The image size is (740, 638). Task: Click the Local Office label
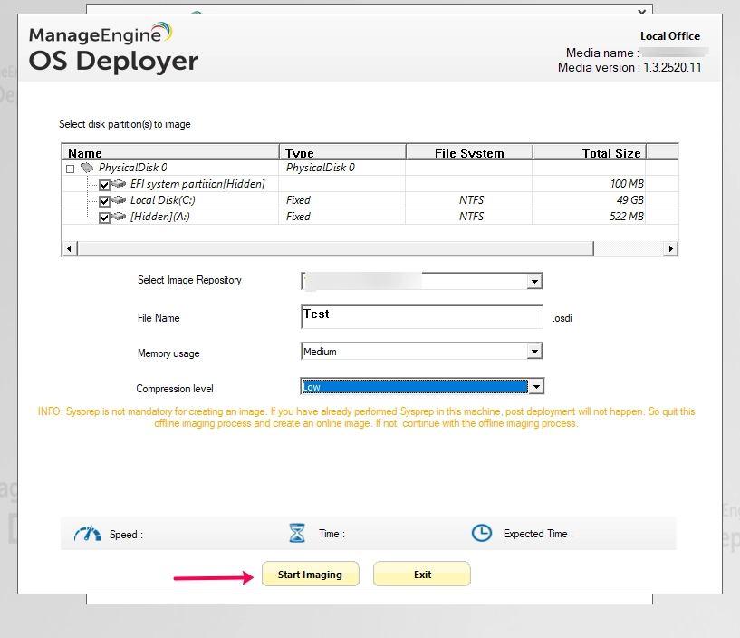[x=670, y=36]
